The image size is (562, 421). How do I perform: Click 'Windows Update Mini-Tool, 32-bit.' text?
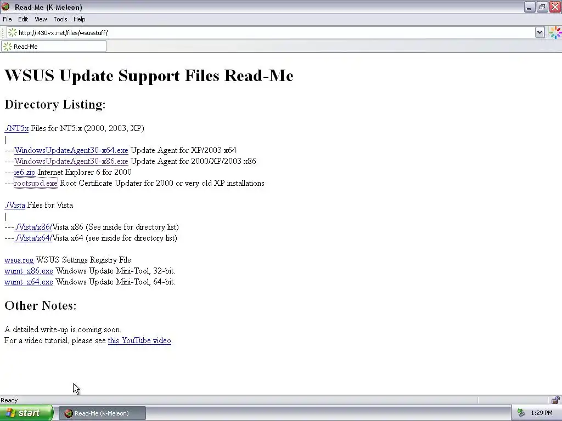click(115, 271)
